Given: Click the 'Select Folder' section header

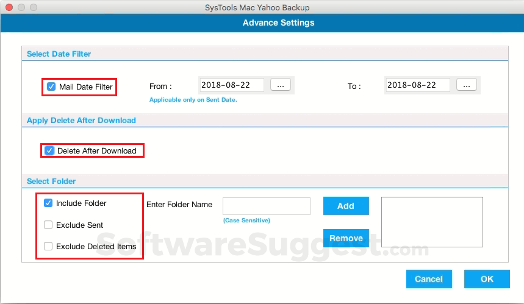Looking at the screenshot, I should [x=51, y=181].
